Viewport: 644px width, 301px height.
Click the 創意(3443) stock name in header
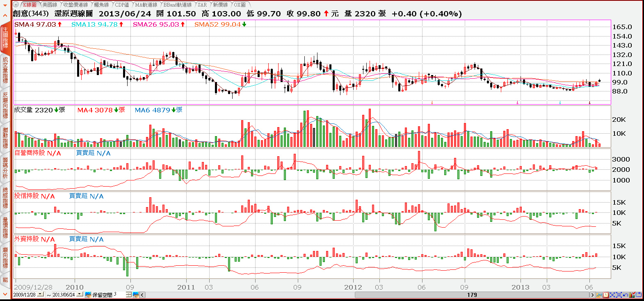pyautogui.click(x=31, y=14)
